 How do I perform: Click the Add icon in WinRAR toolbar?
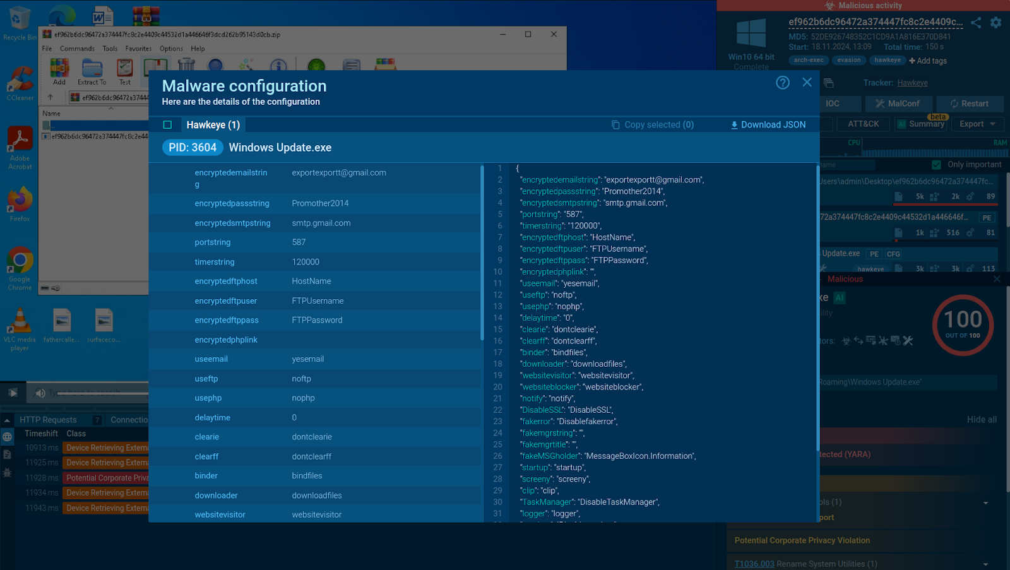pyautogui.click(x=59, y=71)
